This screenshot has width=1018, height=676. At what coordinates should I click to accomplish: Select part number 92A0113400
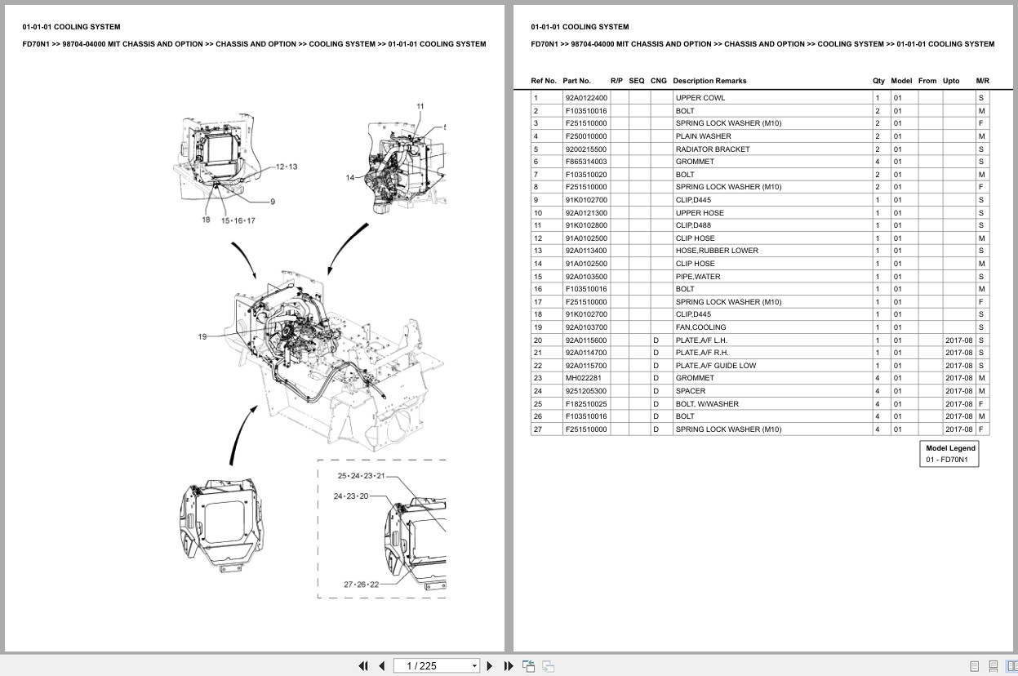[x=586, y=251]
